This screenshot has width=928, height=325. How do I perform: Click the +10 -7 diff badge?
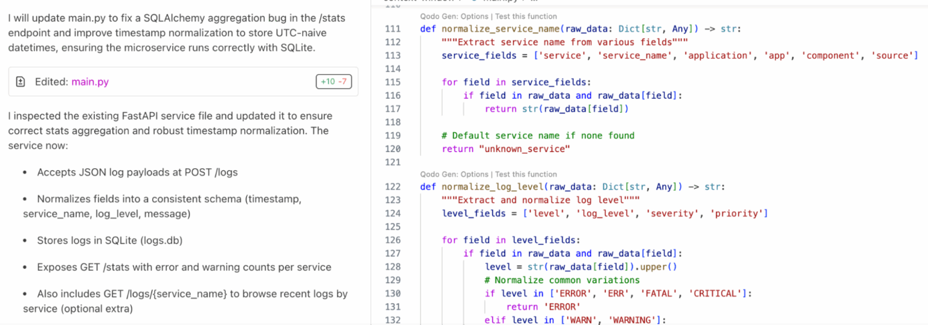coord(333,81)
